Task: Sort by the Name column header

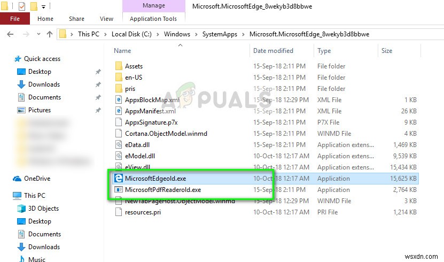Action: pos(122,51)
